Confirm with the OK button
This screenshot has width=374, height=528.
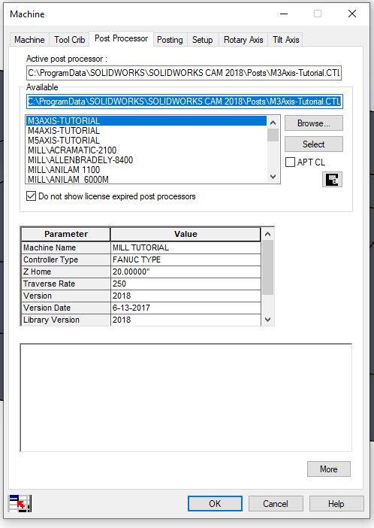point(215,504)
